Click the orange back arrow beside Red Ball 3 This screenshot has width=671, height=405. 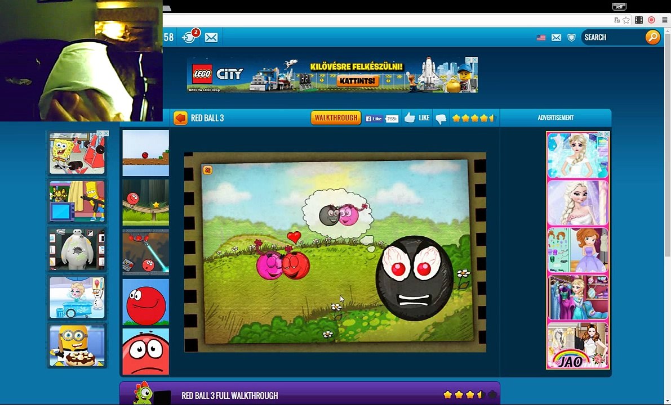[x=181, y=118]
